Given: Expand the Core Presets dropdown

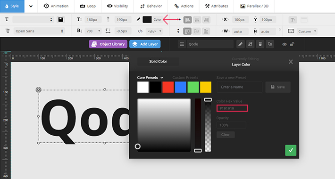Looking at the screenshot, I should click(x=150, y=78).
